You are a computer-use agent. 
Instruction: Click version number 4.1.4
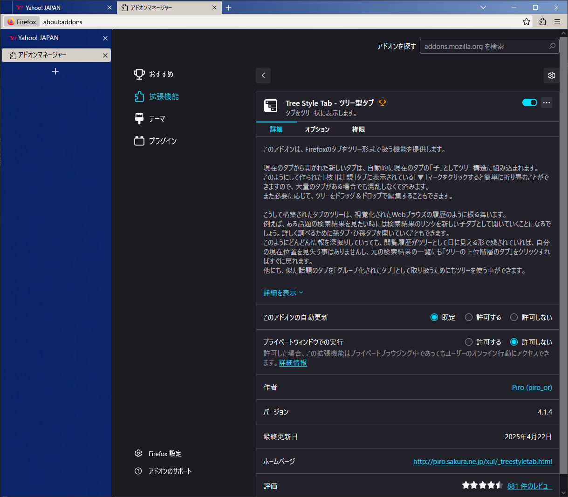[545, 412]
